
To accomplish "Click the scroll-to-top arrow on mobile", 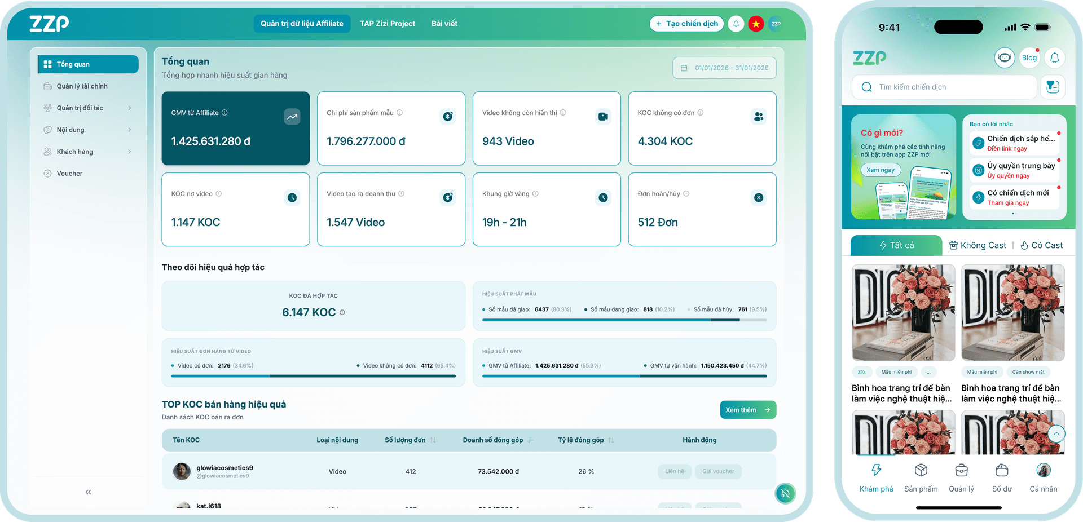I will [1056, 433].
